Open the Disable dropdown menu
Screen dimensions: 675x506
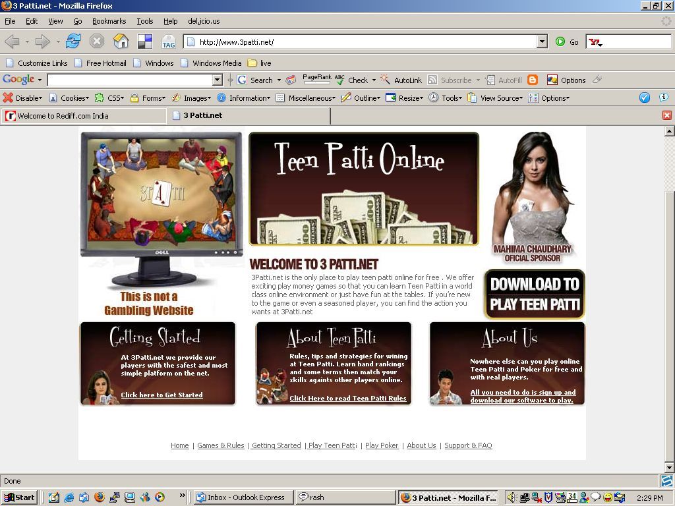[23, 98]
